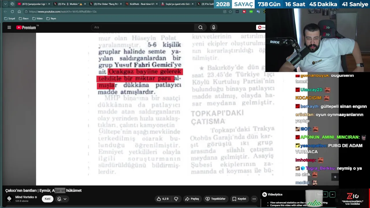Expand the tab list dropdown arrow
This screenshot has width=370, height=208.
pos(5,4)
